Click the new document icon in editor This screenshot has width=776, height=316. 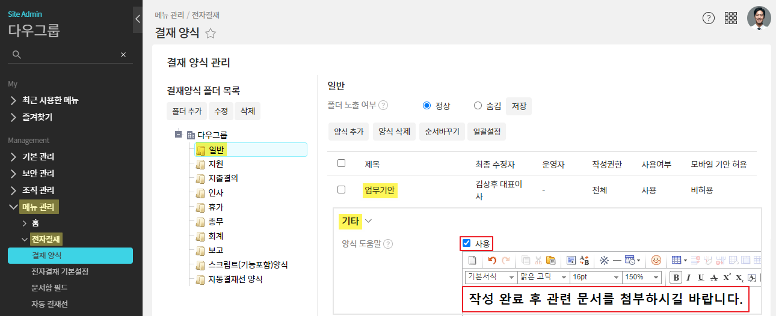pyautogui.click(x=472, y=260)
